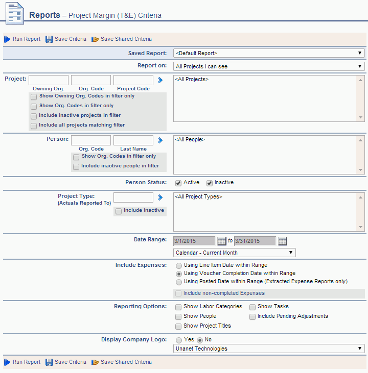The height and width of the screenshot is (373, 368).
Task: Select Using Line Item Date within Range
Action: pyautogui.click(x=178, y=265)
